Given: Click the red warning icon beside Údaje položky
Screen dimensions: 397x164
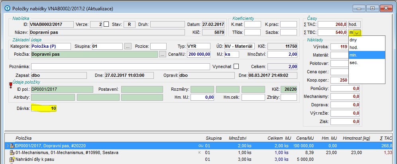Looking at the screenshot, I should tap(11, 85).
